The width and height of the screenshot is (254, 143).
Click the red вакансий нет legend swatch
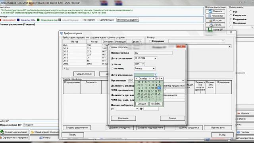point(0,20)
